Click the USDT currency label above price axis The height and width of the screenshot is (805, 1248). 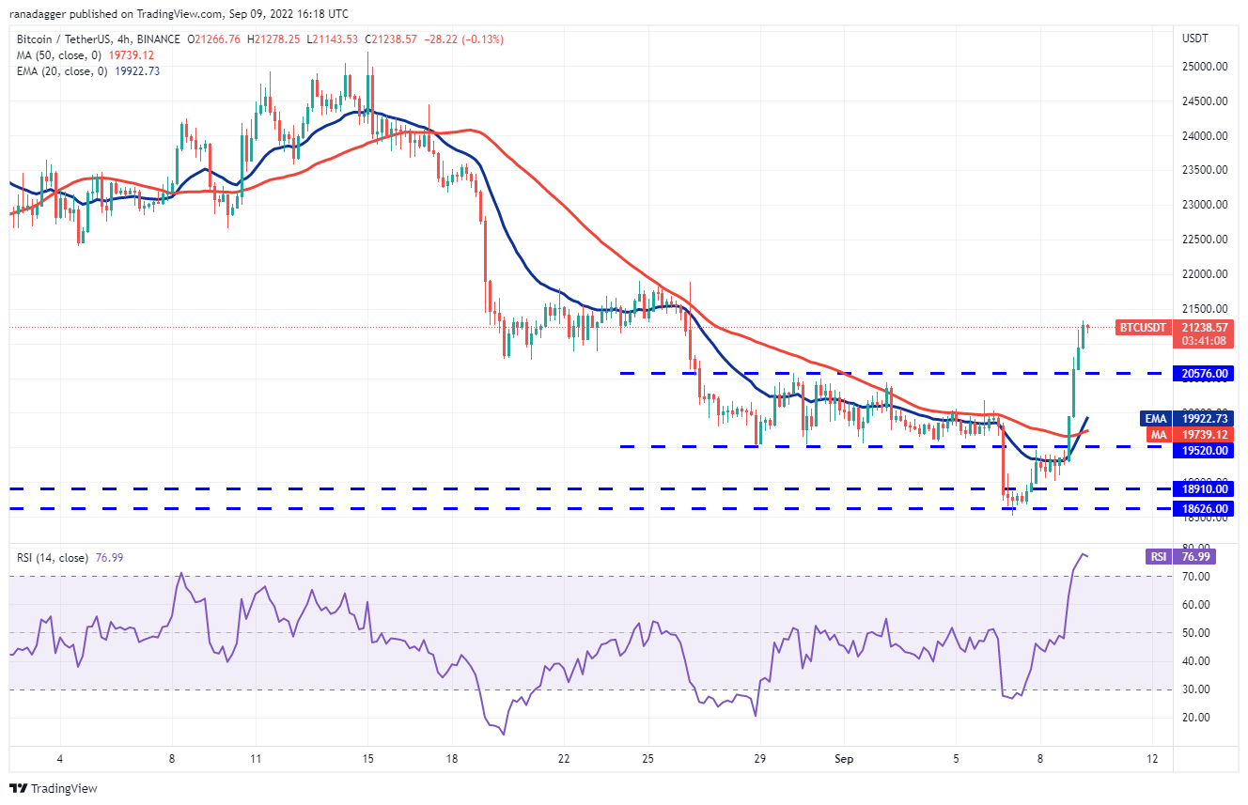[1193, 39]
